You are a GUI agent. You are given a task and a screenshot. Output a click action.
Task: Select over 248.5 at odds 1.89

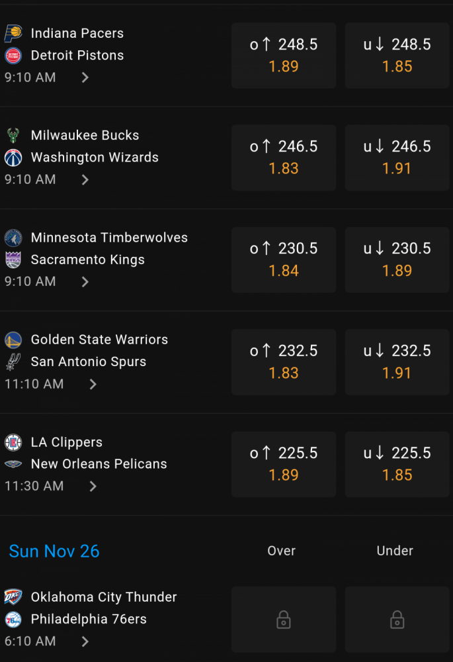284,56
